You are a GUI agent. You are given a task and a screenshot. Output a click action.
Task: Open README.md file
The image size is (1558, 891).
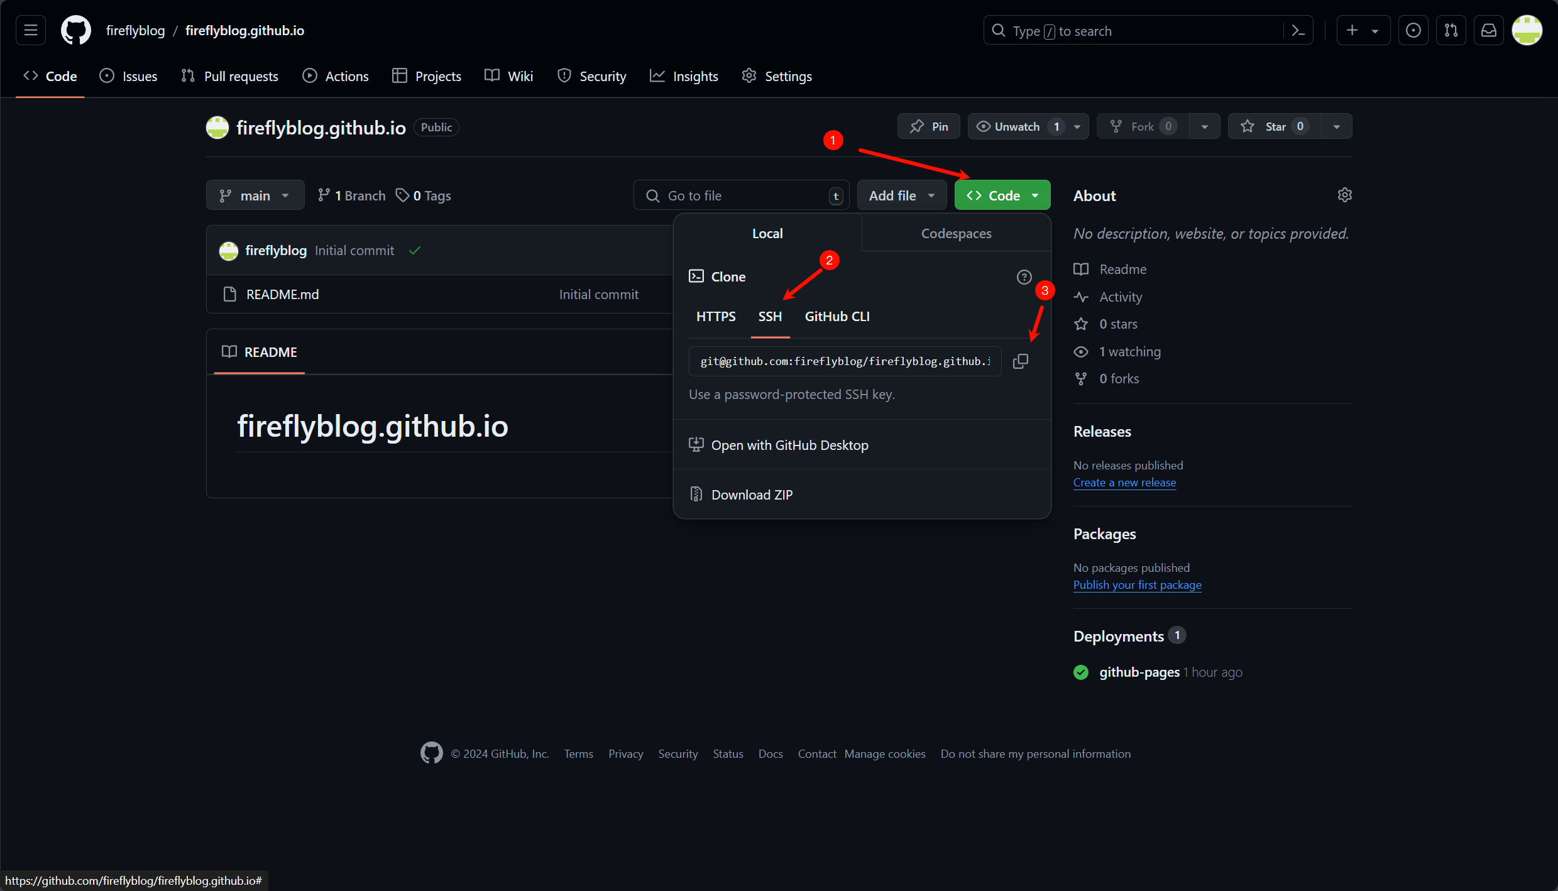tap(282, 294)
